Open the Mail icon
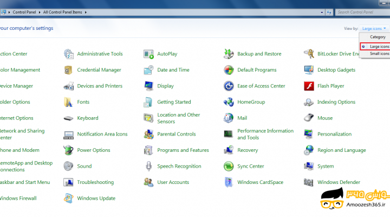The width and height of the screenshot is (390, 217). pos(229,118)
